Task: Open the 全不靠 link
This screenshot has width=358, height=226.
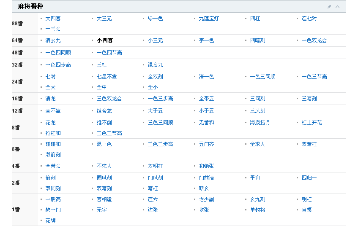Action: (x=53, y=111)
